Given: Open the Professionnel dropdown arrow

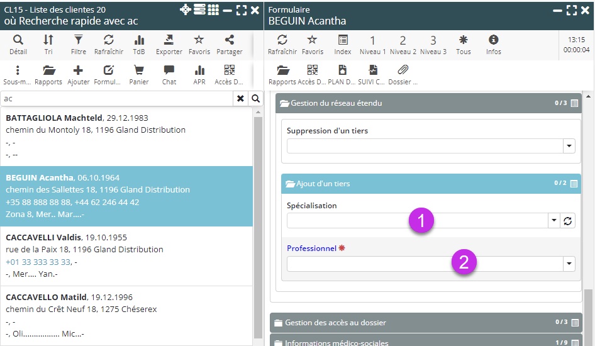Looking at the screenshot, I should point(569,264).
